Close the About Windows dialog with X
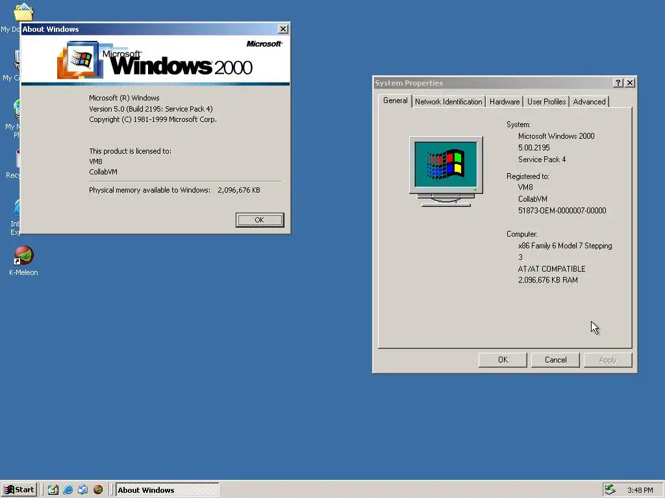This screenshot has height=498, width=665. pos(283,29)
